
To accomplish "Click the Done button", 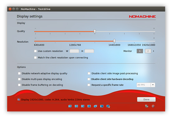I will (x=146, y=99).
